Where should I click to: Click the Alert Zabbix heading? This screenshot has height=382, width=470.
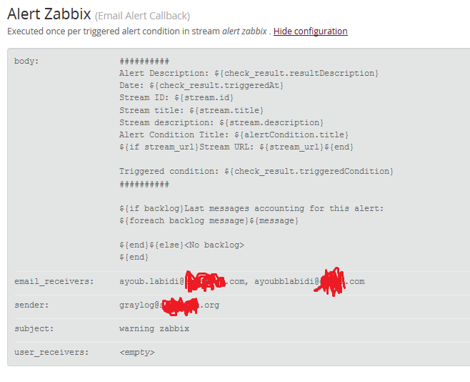pyautogui.click(x=49, y=14)
